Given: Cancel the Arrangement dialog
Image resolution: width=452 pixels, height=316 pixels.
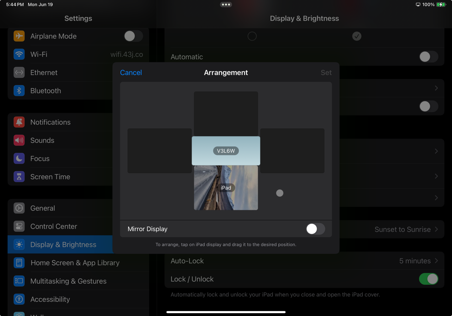Looking at the screenshot, I should pyautogui.click(x=131, y=72).
